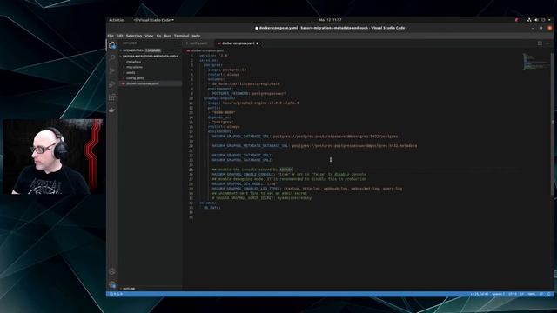The height and width of the screenshot is (313, 557).
Task: Open the Extensions view
Action: pos(112,97)
